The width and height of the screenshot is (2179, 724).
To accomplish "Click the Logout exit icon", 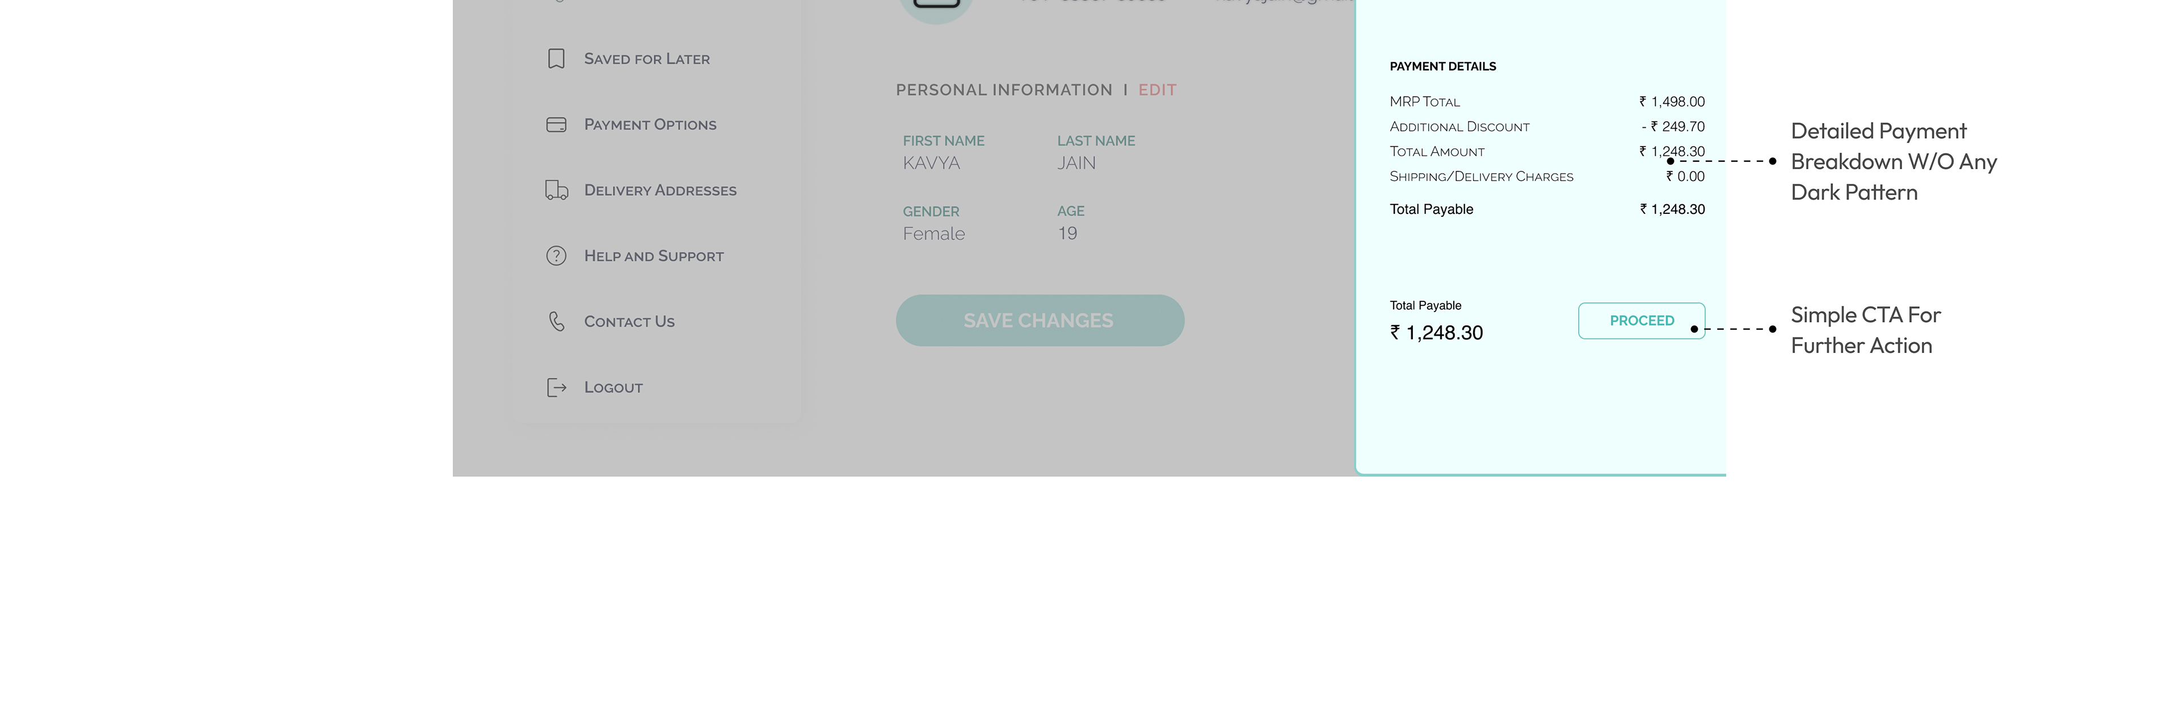I will pyautogui.click(x=556, y=388).
